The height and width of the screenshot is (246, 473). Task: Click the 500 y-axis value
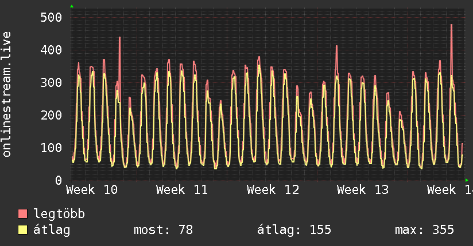coord(51,17)
